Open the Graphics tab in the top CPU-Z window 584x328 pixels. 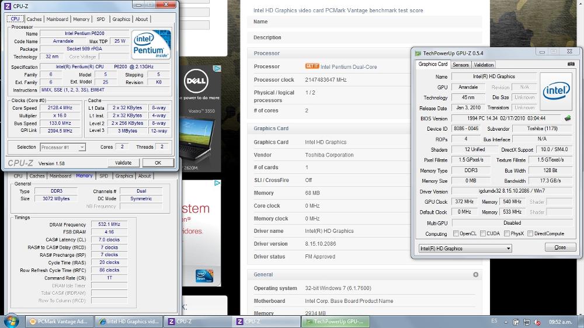pos(121,19)
